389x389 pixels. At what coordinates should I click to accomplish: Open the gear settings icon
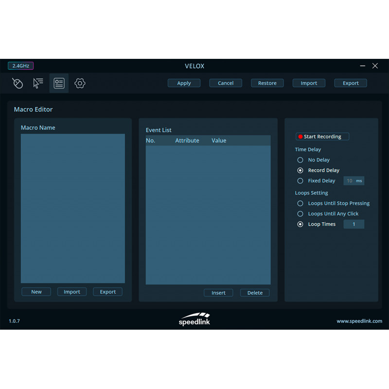(x=80, y=84)
